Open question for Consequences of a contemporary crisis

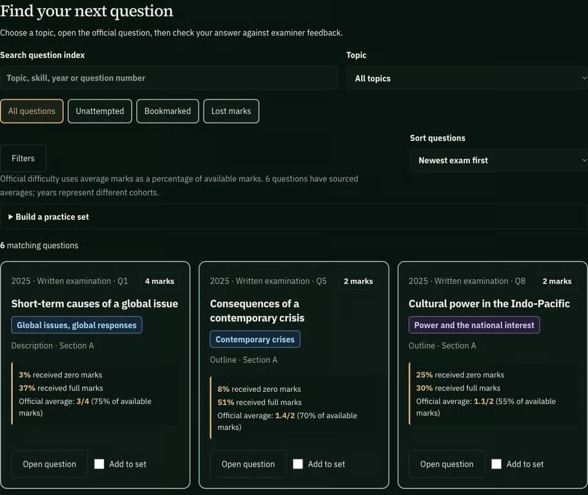248,464
